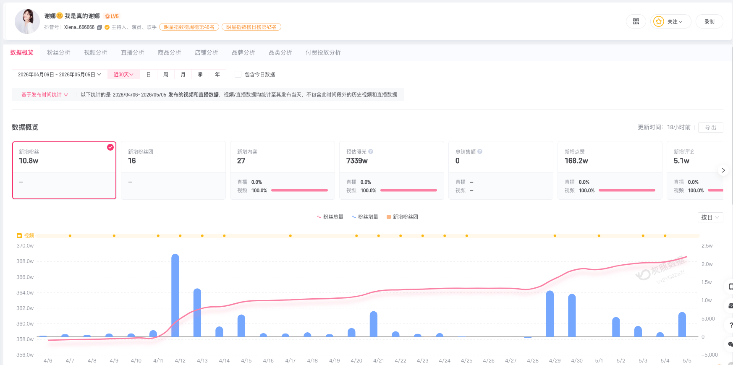Click the help icon next to 总销售额
The width and height of the screenshot is (733, 365).
click(480, 151)
